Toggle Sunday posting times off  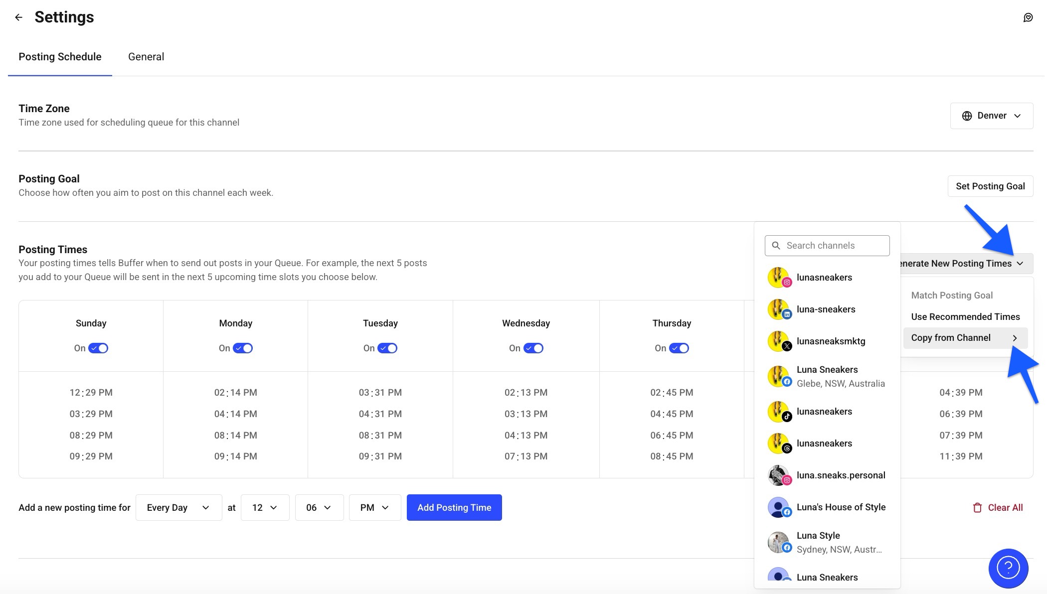tap(98, 348)
